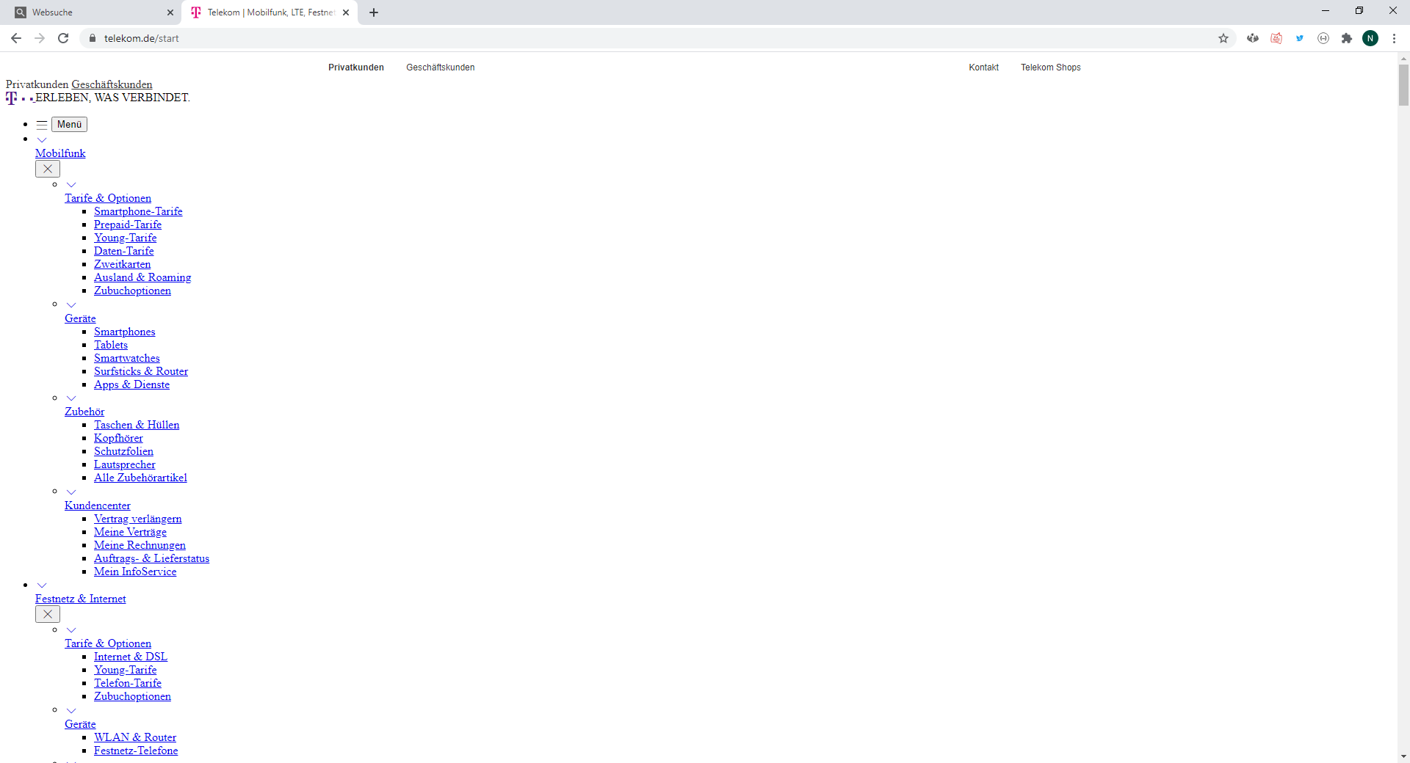Viewport: 1410px width, 763px height.
Task: Open Smartphones link
Action: tap(125, 332)
